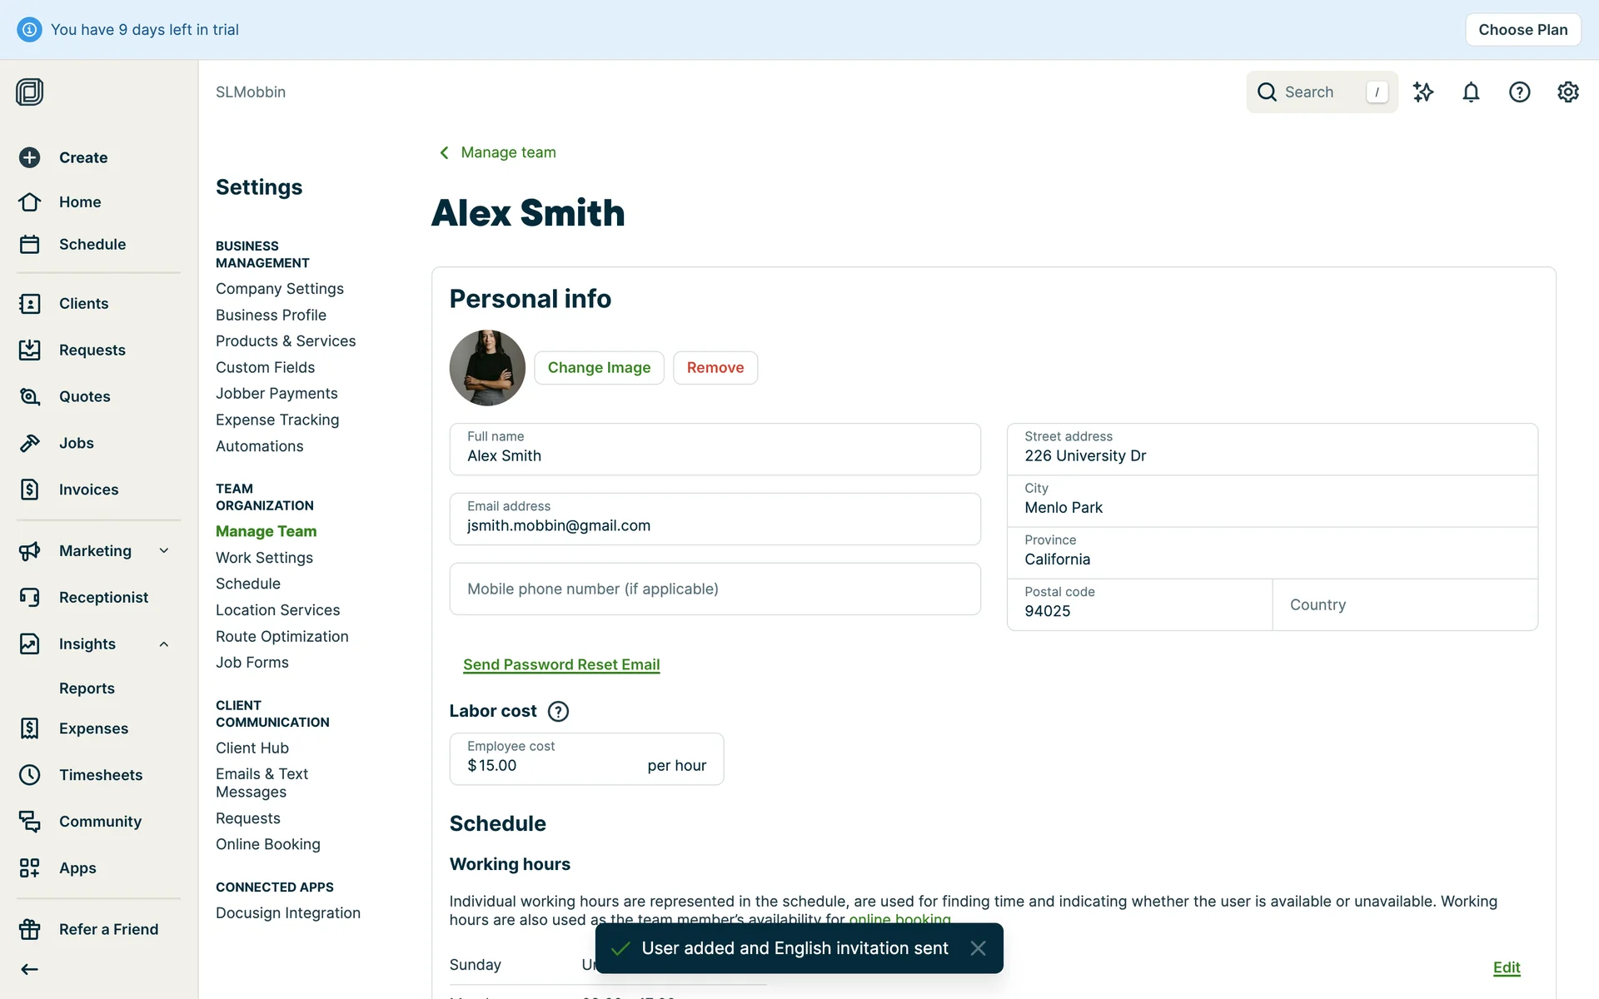Click the Labor cost help icon

558,711
